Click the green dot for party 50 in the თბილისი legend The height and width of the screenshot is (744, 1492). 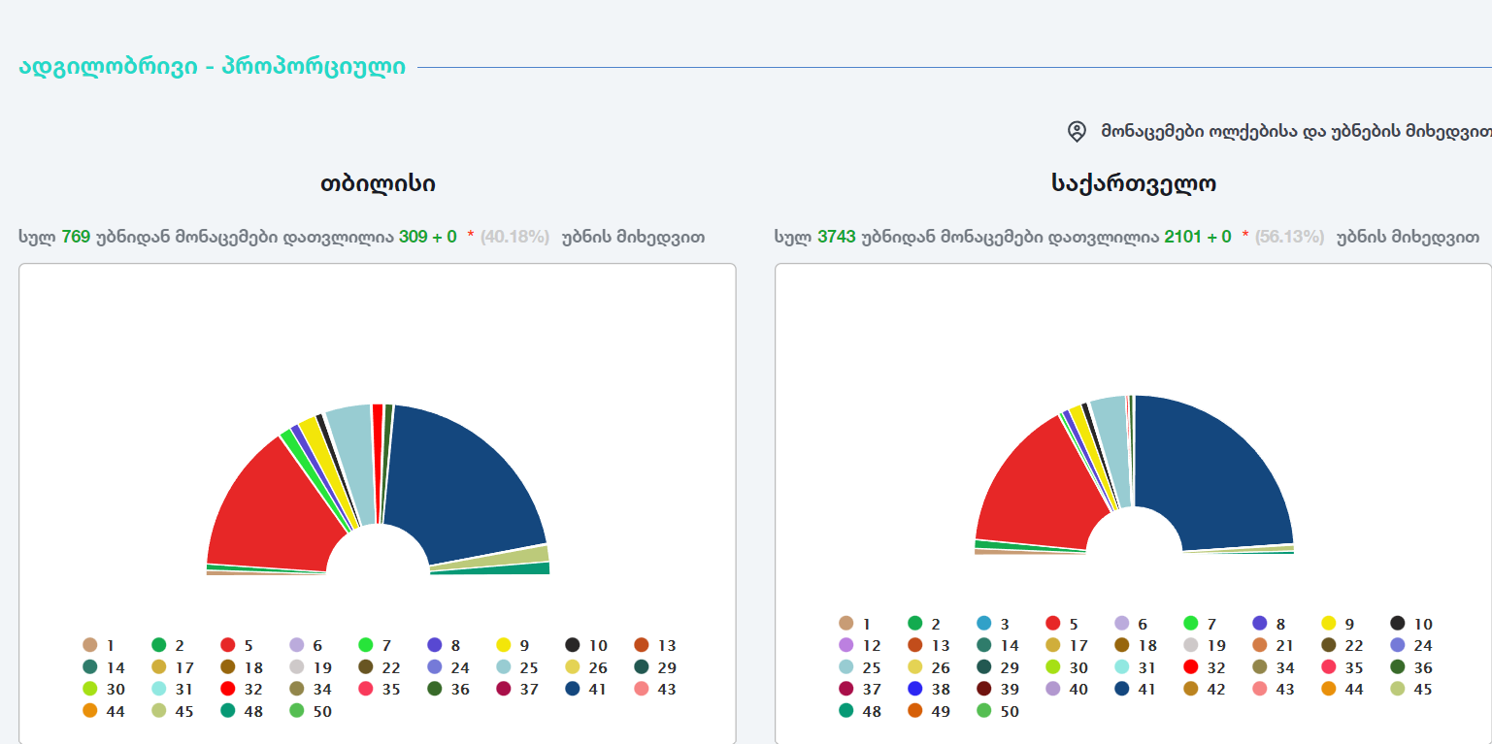coord(297,711)
